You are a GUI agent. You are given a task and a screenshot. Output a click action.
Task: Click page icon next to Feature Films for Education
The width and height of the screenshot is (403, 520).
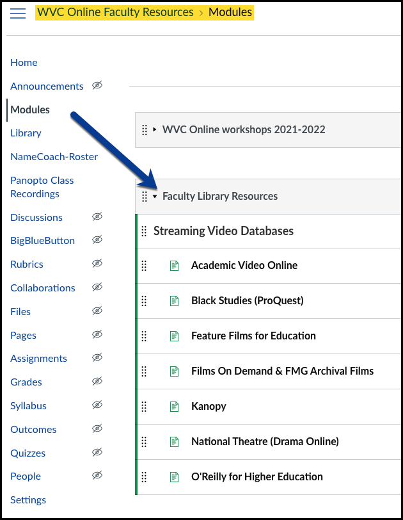coord(174,336)
